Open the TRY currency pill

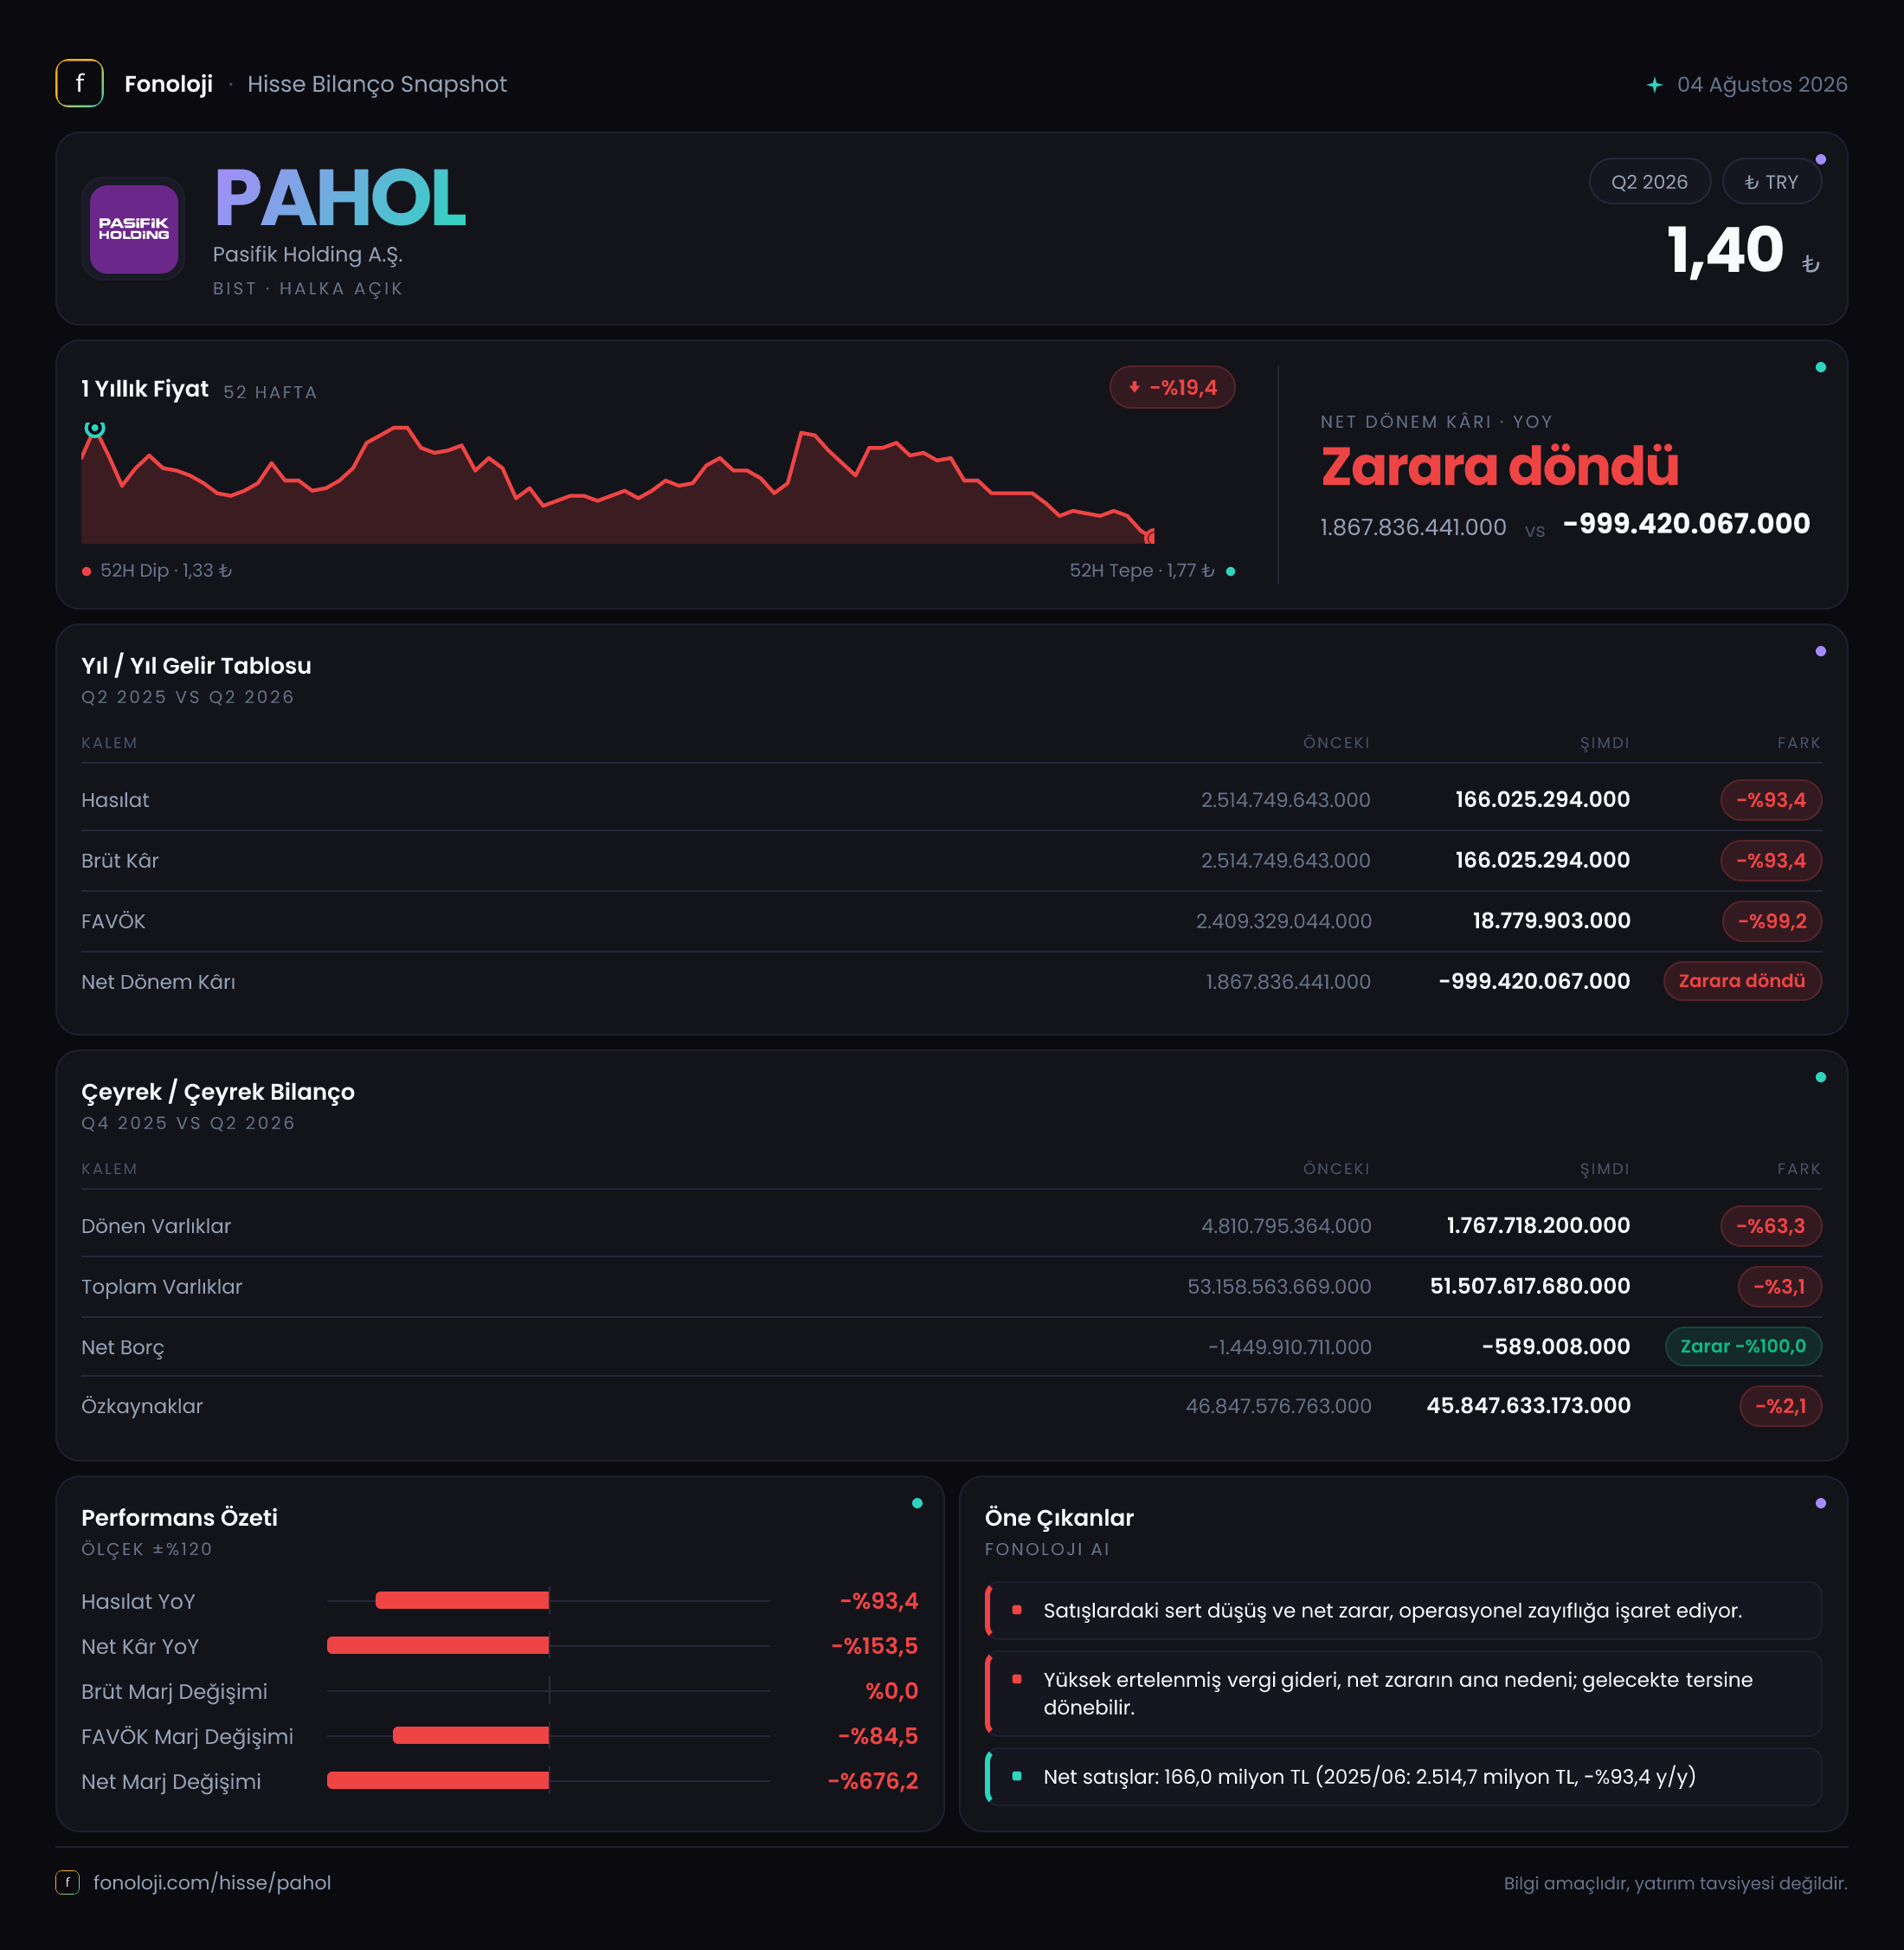click(1771, 181)
